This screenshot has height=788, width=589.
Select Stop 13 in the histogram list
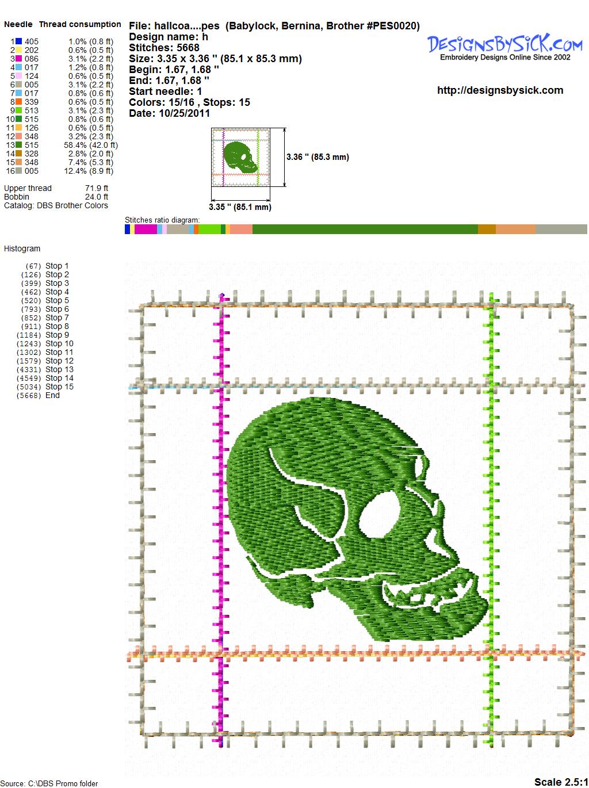59,369
